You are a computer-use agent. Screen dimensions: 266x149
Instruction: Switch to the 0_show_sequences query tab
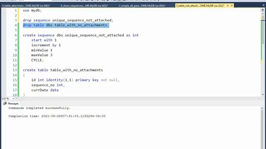pos(84,5)
